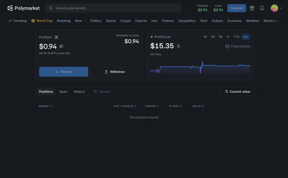Click info icon beside AVG → NOW
This screenshot has height=178, width=288.
click(x=132, y=106)
